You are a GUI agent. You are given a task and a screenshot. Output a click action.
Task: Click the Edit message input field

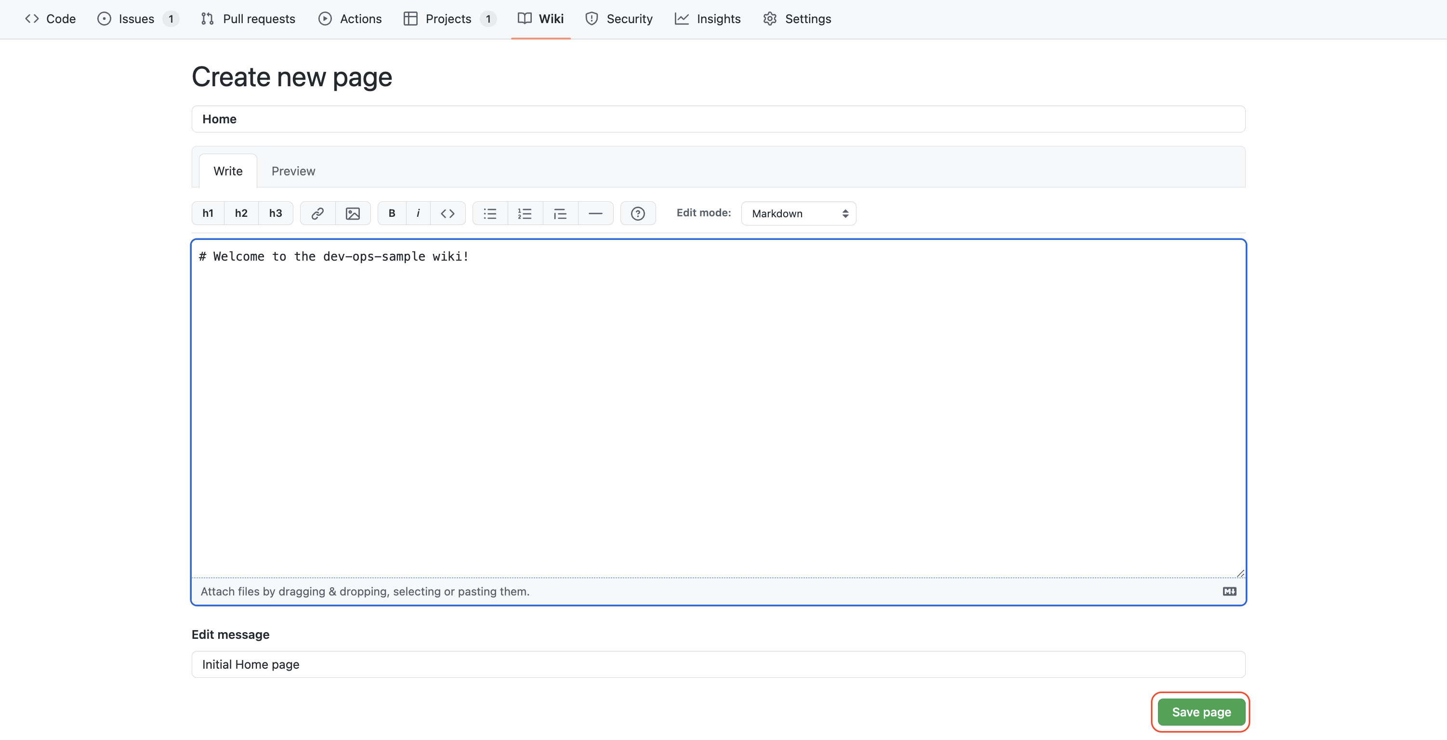718,664
